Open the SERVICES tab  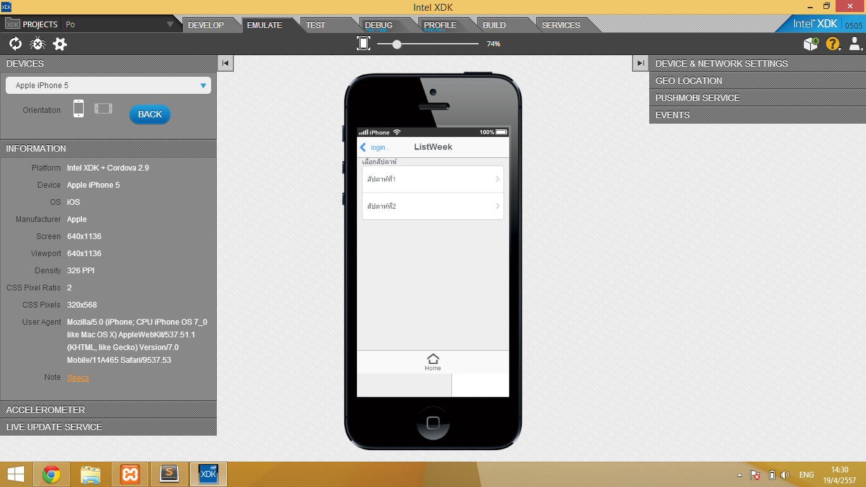[x=561, y=25]
